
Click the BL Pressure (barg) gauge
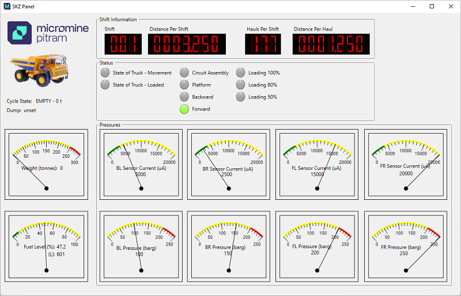pyautogui.click(x=141, y=246)
